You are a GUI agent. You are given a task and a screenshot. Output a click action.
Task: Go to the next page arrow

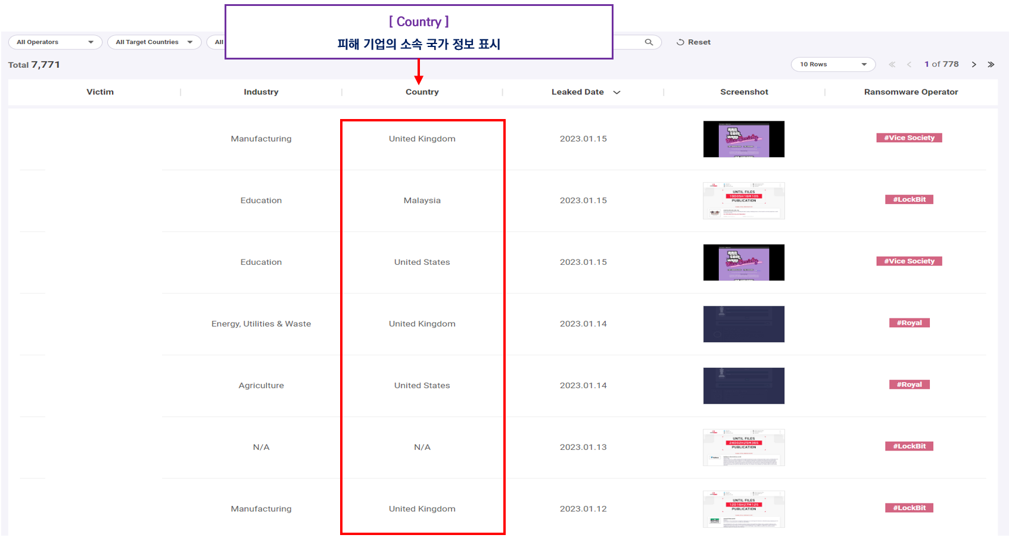pos(974,64)
